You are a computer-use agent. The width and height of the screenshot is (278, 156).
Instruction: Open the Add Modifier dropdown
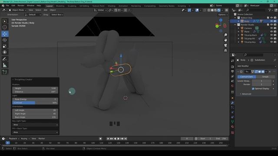pyautogui.click(x=256, y=66)
